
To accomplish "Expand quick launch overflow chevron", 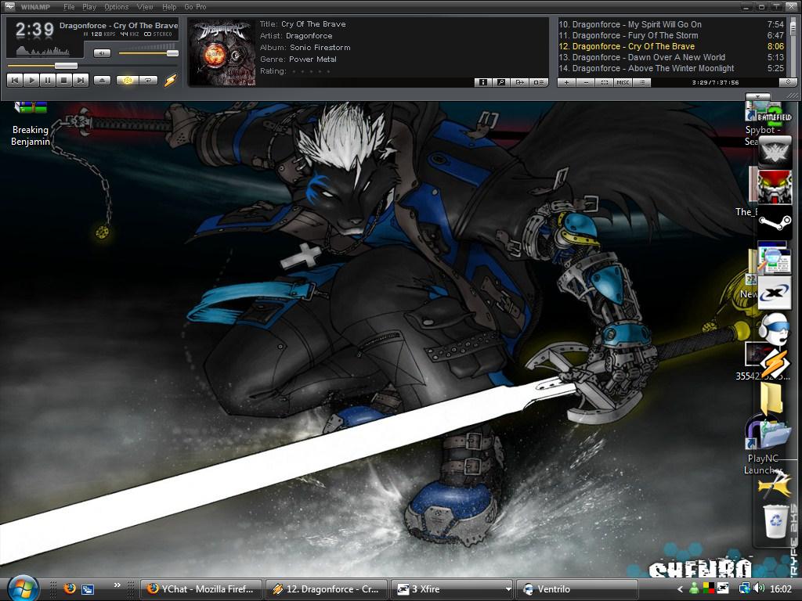I will coord(117,585).
